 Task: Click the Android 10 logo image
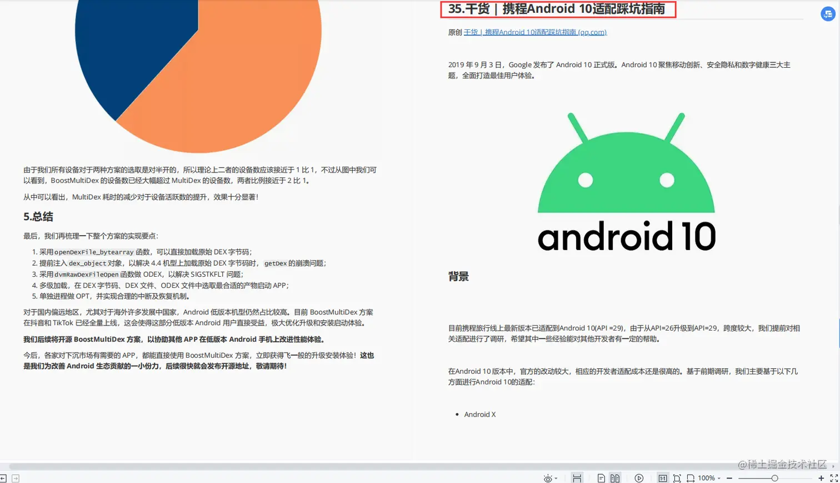pos(626,182)
